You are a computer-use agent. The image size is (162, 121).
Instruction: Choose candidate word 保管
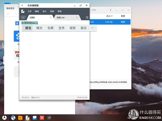coord(73,28)
